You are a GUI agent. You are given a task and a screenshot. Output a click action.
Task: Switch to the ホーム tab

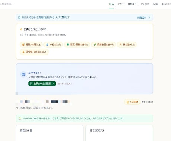coord(111,4)
